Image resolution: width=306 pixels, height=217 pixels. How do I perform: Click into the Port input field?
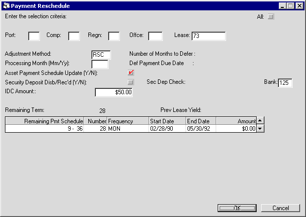[34, 36]
